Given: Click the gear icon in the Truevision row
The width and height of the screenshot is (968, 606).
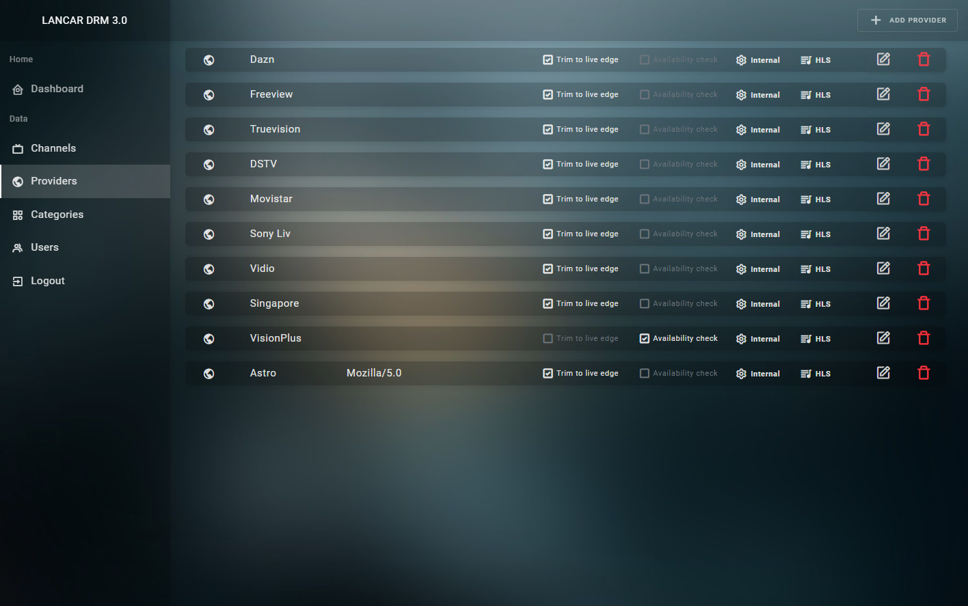Looking at the screenshot, I should pos(741,130).
